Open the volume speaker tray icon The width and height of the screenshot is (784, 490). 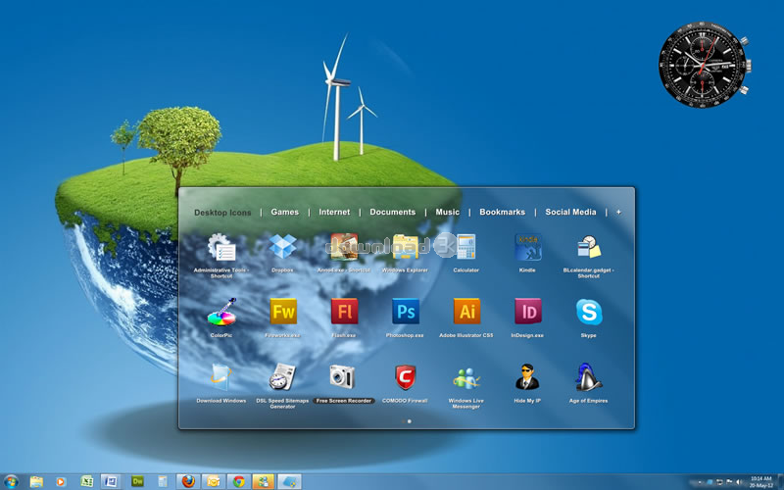pyautogui.click(x=739, y=482)
